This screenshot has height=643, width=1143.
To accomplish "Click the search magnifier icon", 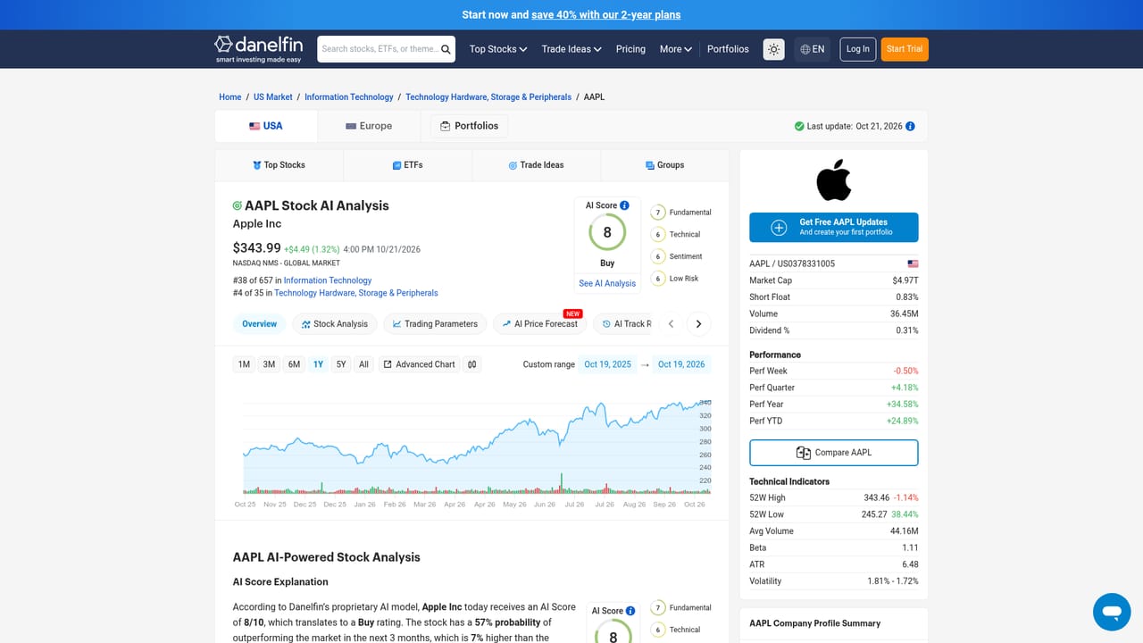I will 446,49.
